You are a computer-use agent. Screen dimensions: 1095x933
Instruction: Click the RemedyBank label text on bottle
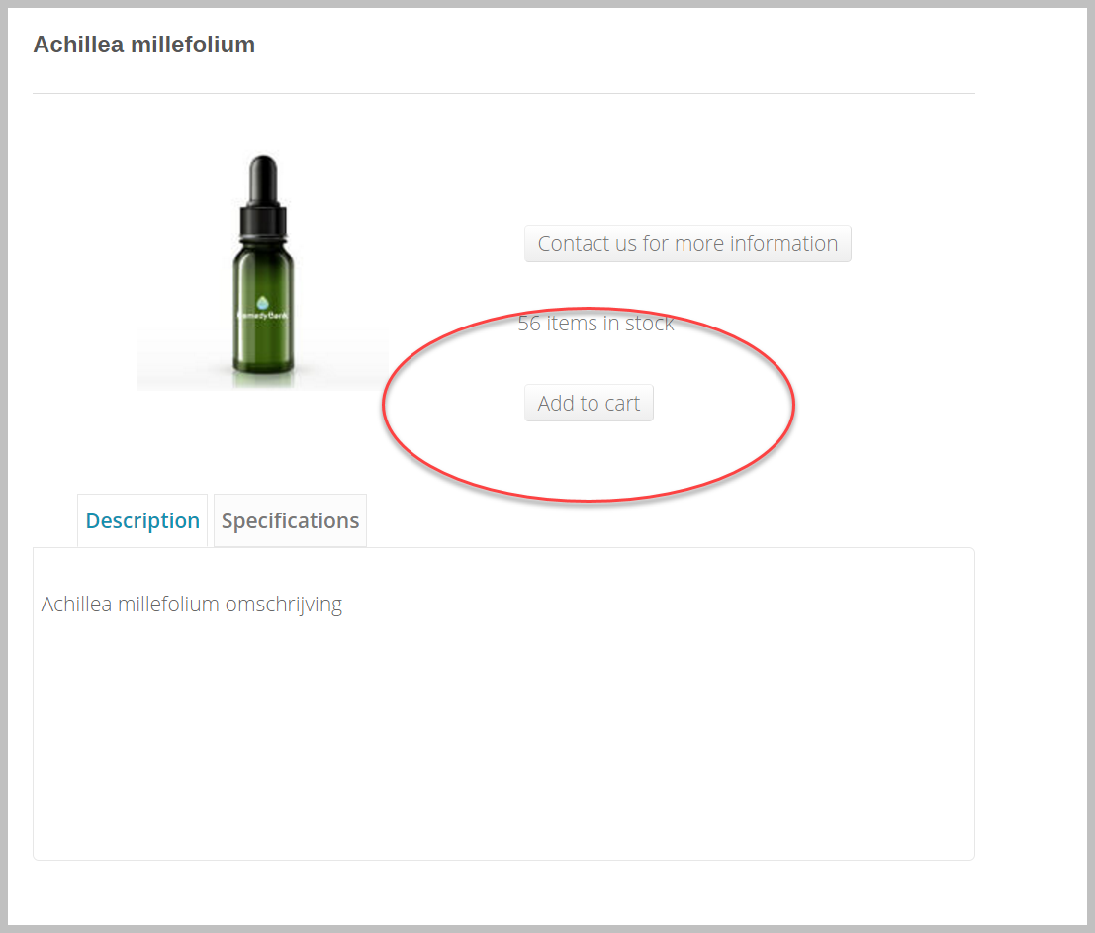point(262,315)
